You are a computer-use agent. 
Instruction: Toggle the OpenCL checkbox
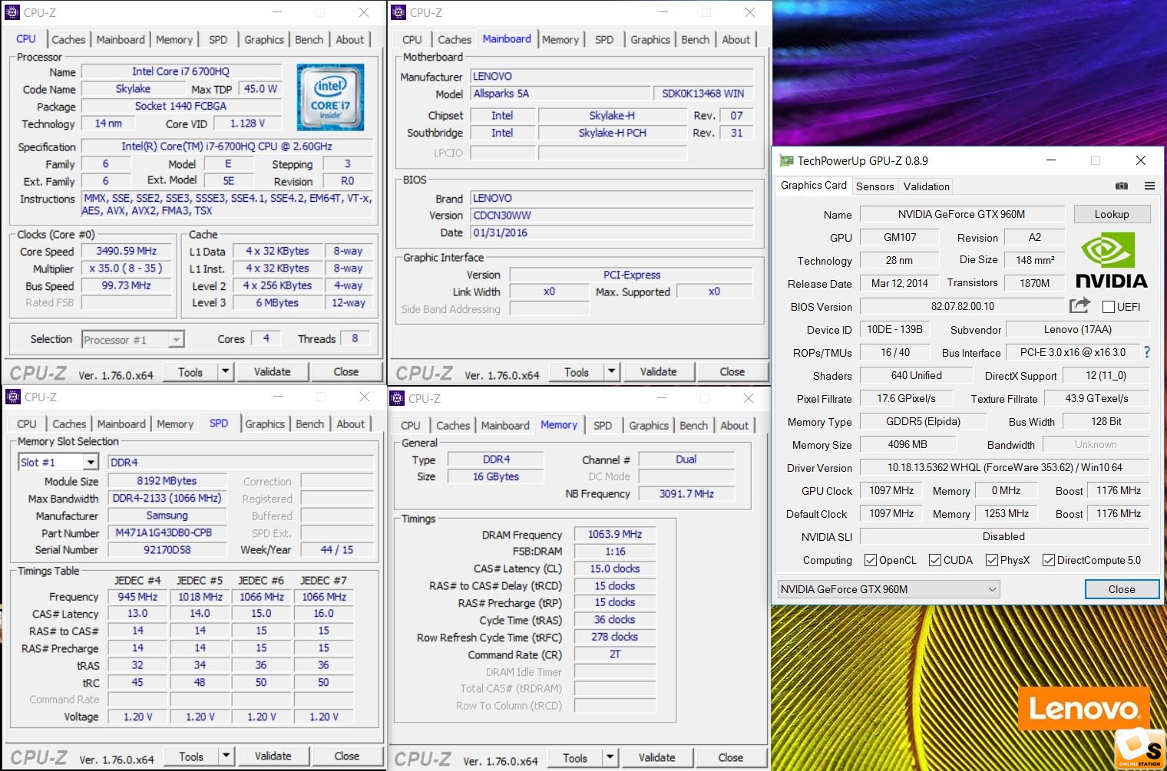pos(871,560)
